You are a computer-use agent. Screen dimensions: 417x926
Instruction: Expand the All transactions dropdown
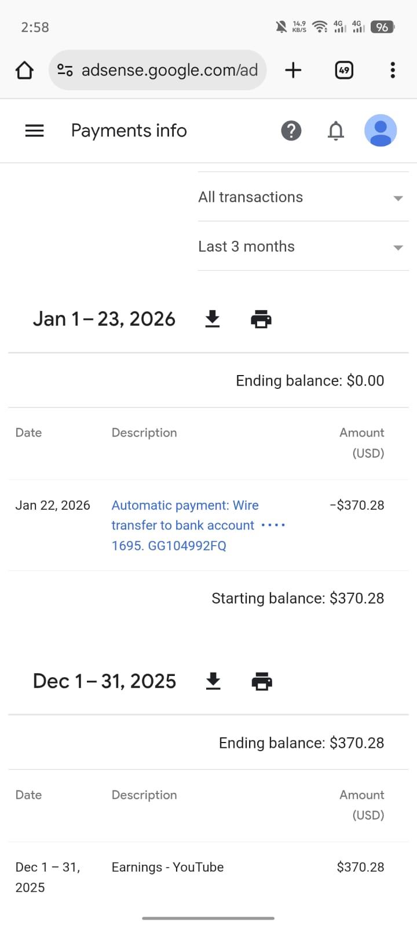(x=303, y=197)
